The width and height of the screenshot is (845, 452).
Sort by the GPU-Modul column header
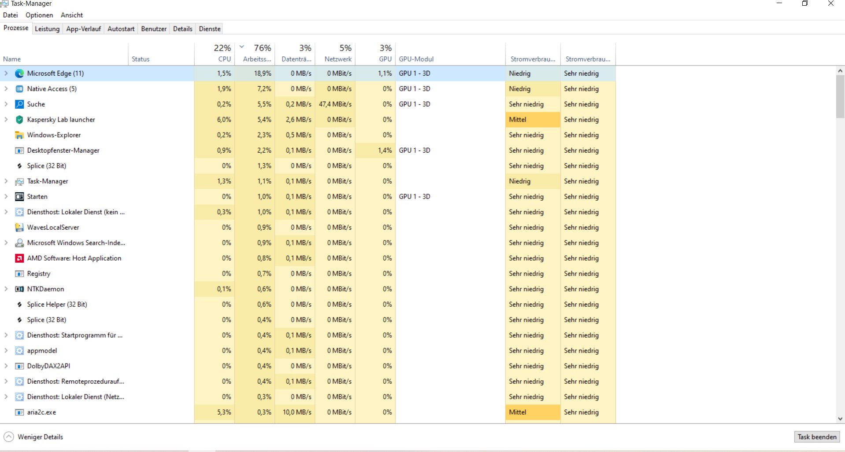point(450,54)
